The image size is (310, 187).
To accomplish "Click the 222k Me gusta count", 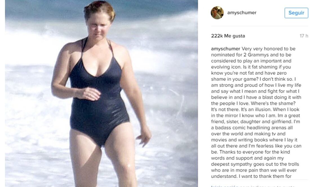I will 228,36.
